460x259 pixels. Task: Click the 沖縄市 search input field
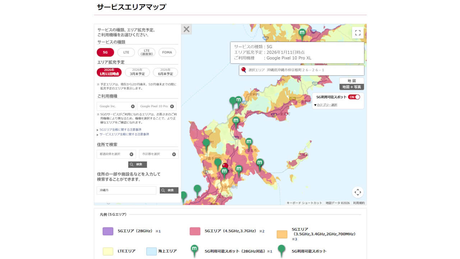[x=126, y=190]
